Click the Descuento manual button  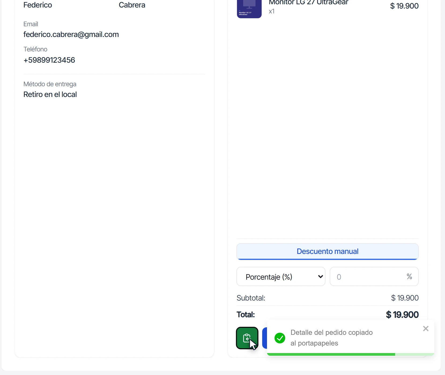coord(327,252)
